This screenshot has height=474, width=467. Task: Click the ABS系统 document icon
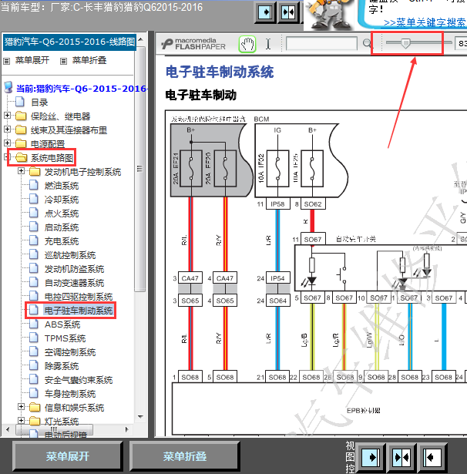[x=34, y=324]
